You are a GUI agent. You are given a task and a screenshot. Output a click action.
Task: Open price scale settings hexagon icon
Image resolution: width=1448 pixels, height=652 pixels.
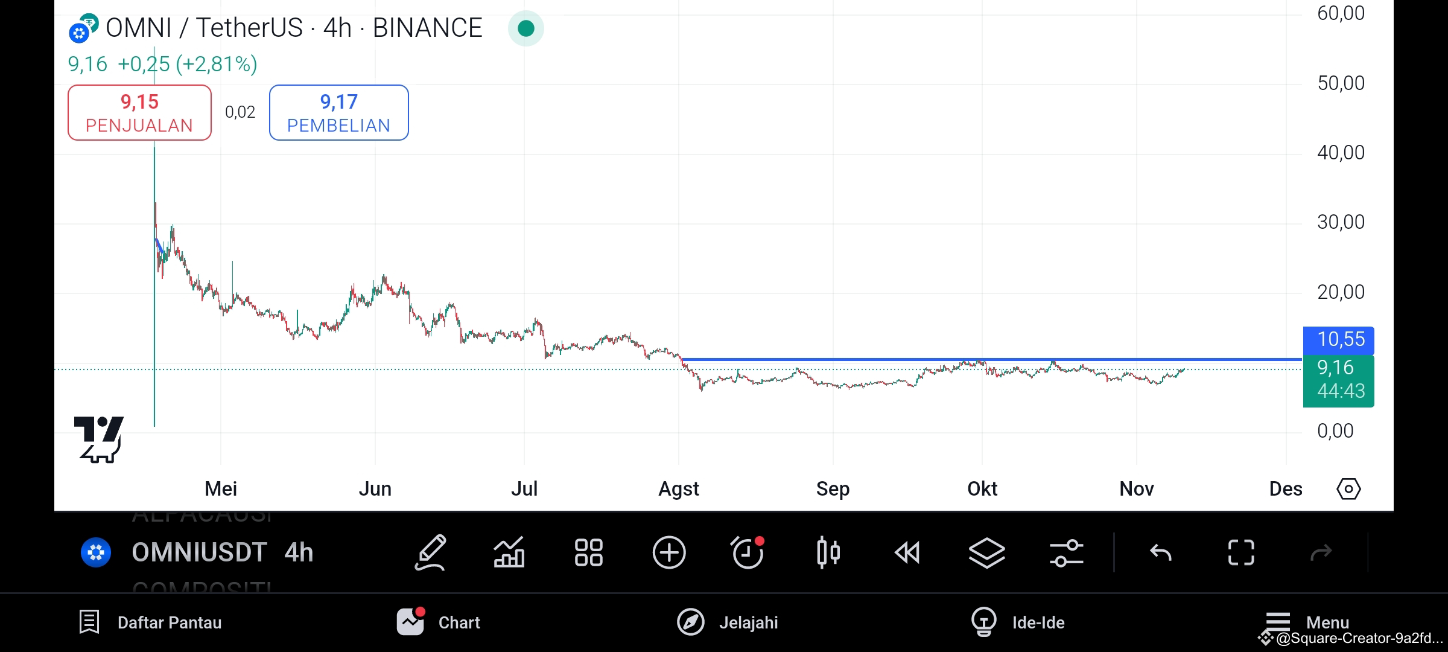pos(1348,488)
